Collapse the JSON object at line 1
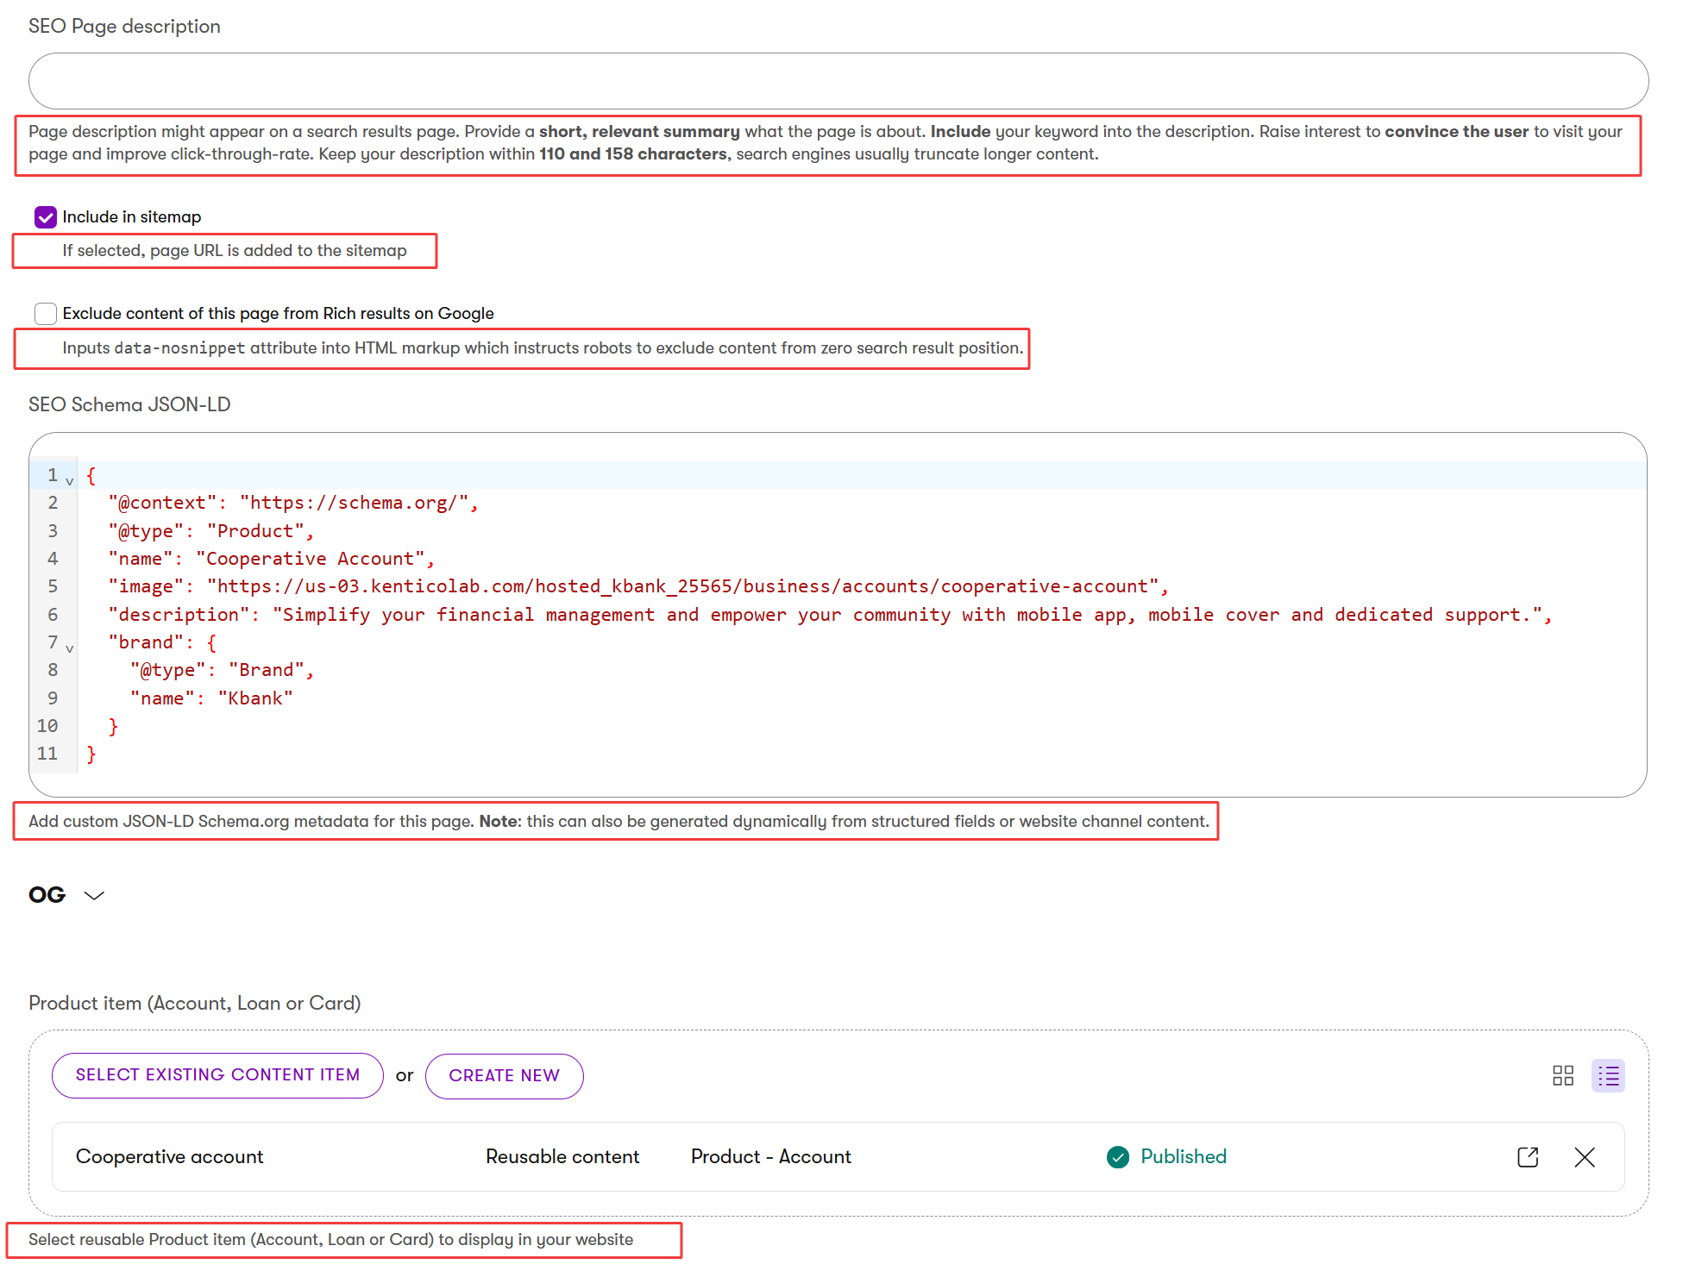Image resolution: width=1683 pixels, height=1277 pixels. [x=69, y=479]
